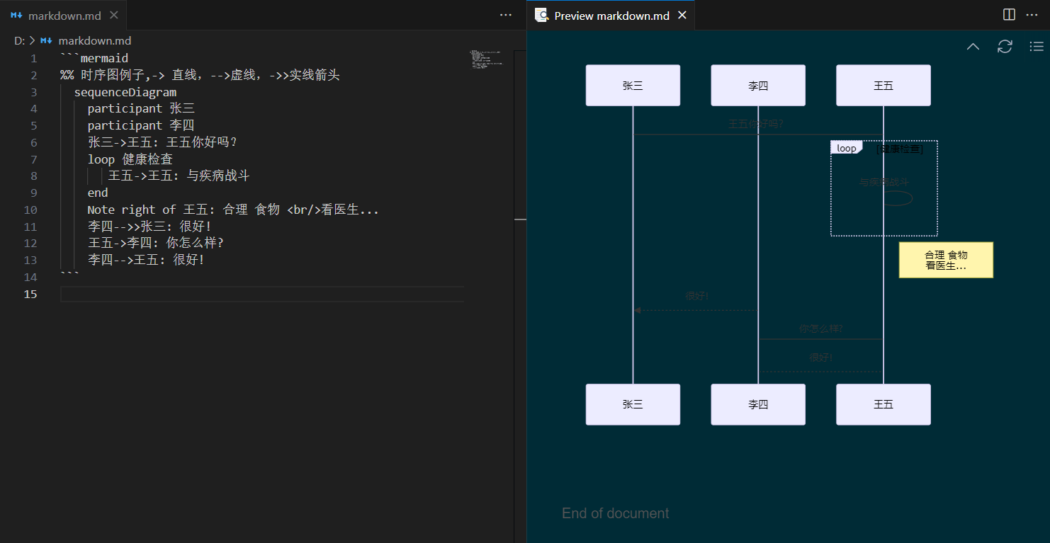This screenshot has width=1050, height=543.
Task: Toggle the preview table of contents list icon
Action: point(1036,47)
